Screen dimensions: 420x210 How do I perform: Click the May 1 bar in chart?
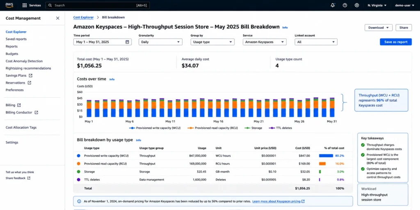[x=89, y=108]
